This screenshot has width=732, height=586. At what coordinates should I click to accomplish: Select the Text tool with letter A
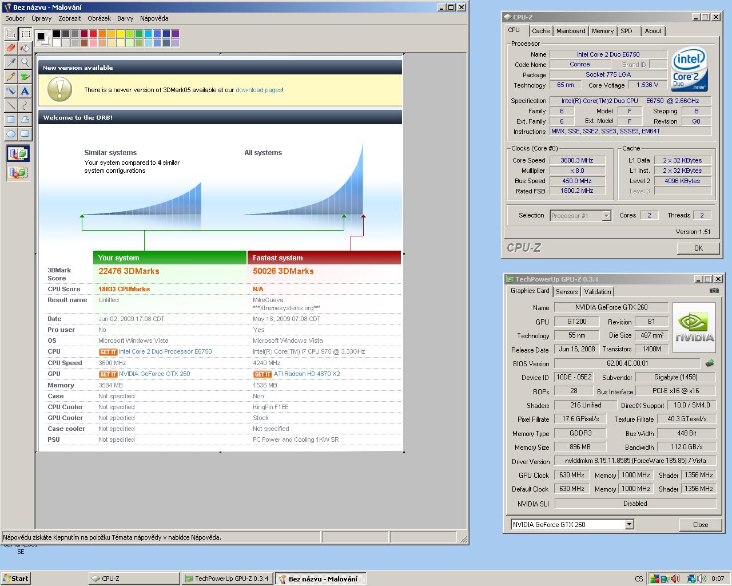[x=25, y=91]
